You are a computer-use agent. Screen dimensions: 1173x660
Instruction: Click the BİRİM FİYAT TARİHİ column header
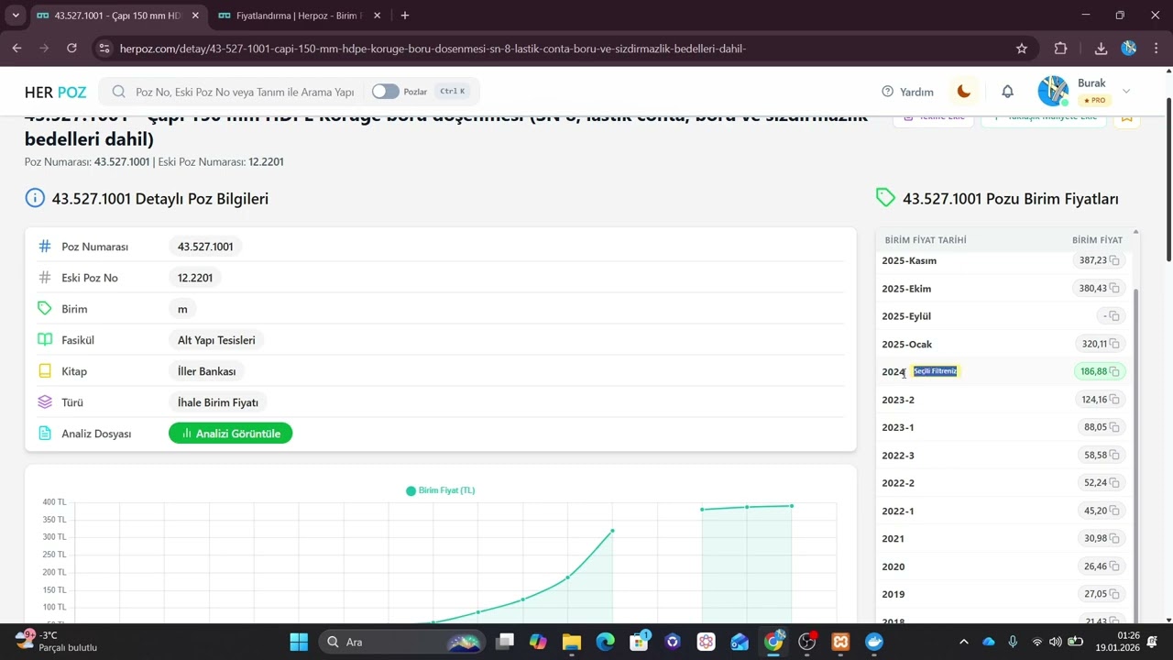[x=926, y=240]
